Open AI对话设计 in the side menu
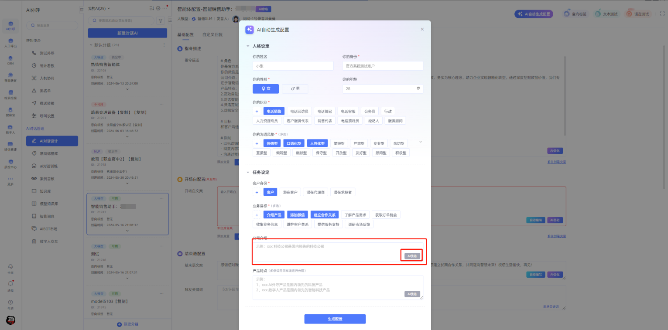Image resolution: width=668 pixels, height=330 pixels. click(x=48, y=141)
